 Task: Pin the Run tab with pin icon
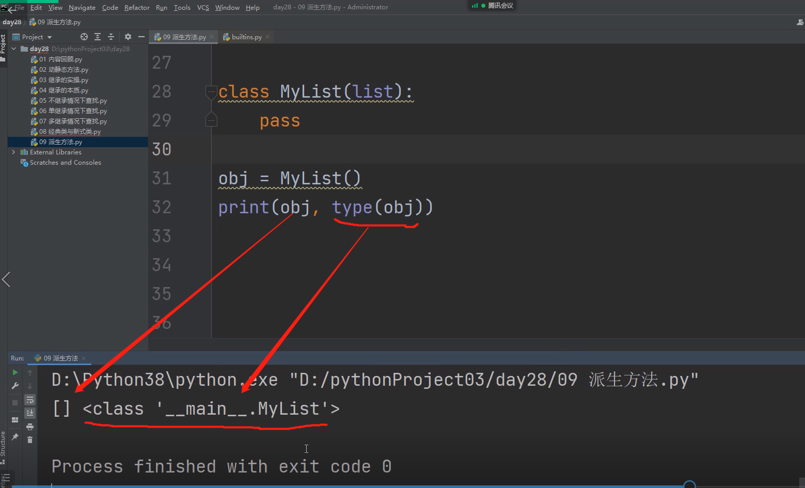[x=15, y=437]
